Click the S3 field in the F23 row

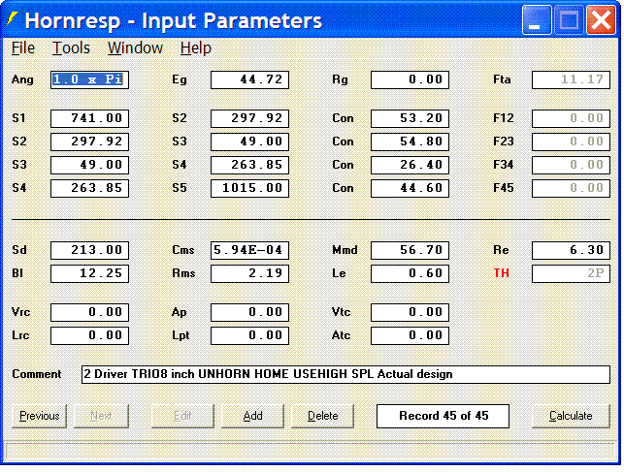click(x=250, y=142)
